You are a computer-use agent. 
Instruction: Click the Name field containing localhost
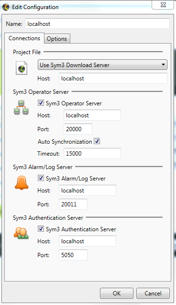[97, 24]
